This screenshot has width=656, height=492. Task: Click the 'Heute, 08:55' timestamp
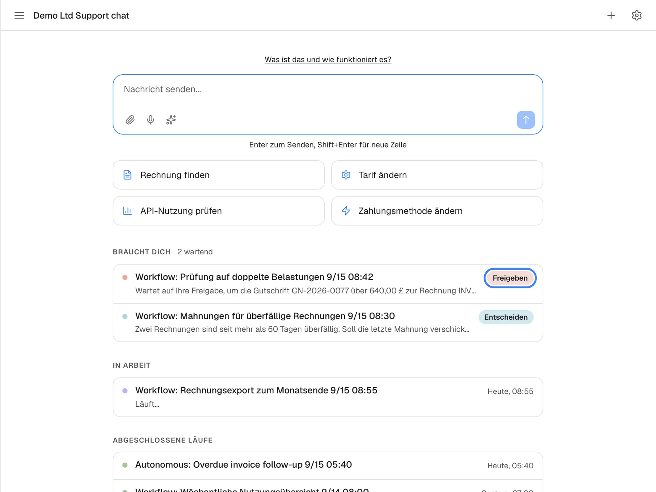click(510, 391)
